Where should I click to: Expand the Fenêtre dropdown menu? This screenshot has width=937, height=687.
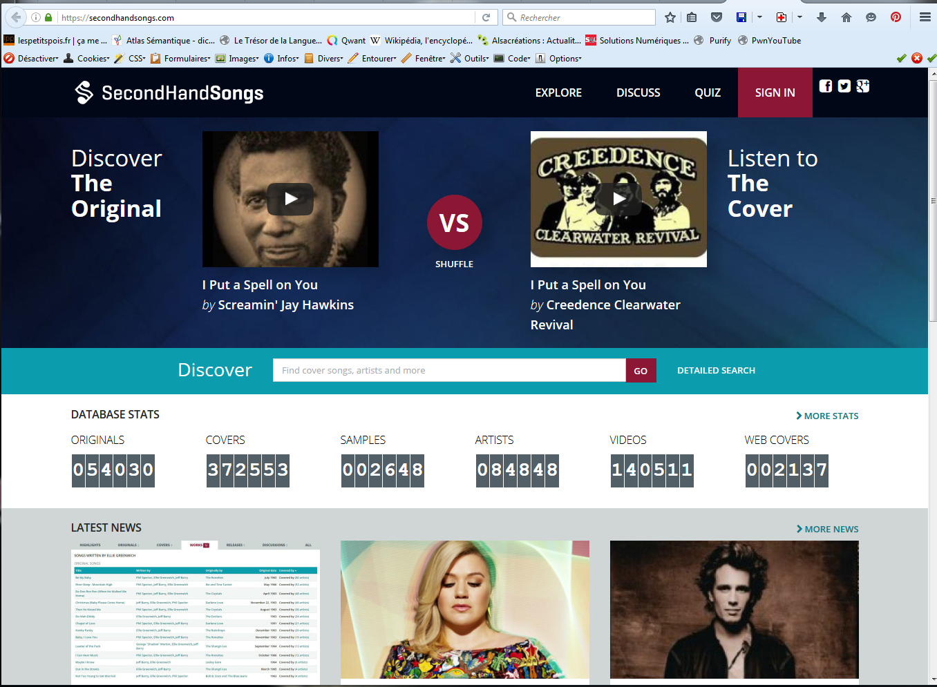point(424,59)
